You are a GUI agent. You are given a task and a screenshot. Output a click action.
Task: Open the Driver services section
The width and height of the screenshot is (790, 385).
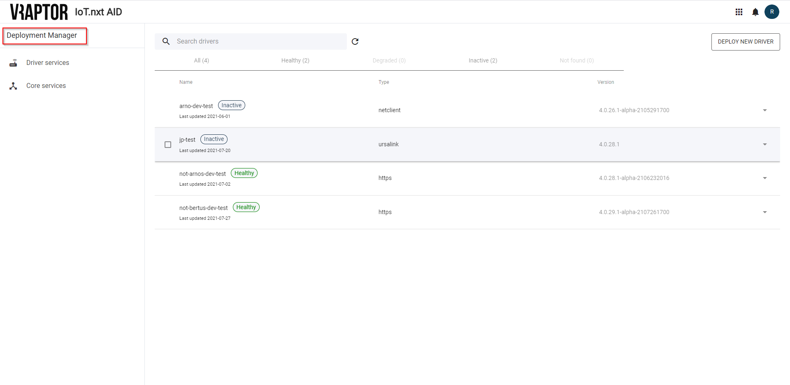point(47,62)
